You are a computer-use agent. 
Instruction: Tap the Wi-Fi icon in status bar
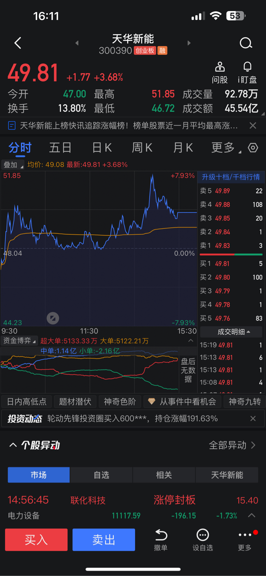click(x=216, y=16)
